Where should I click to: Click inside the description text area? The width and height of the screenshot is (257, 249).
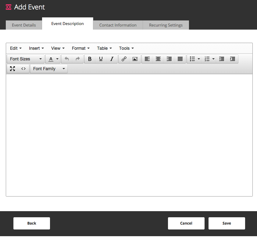129,135
